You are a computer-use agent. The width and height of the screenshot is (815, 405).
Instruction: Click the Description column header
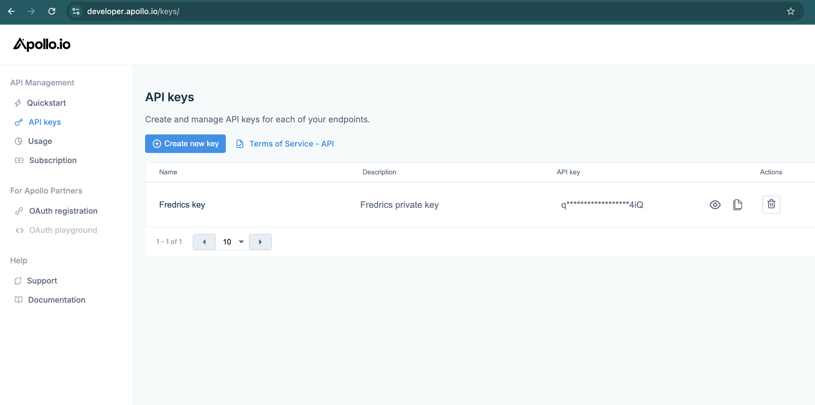coord(379,172)
